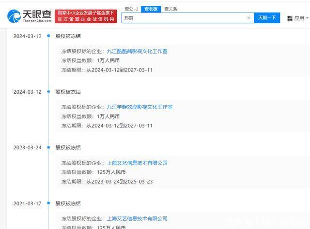
Task: Open 上海艾艺信息技术有限公司 link in the 2023-03-24 entry
Action: [x=137, y=163]
